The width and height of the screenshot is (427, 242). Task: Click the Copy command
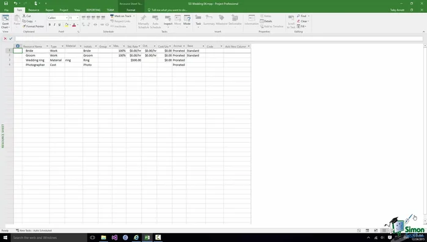tap(27, 21)
